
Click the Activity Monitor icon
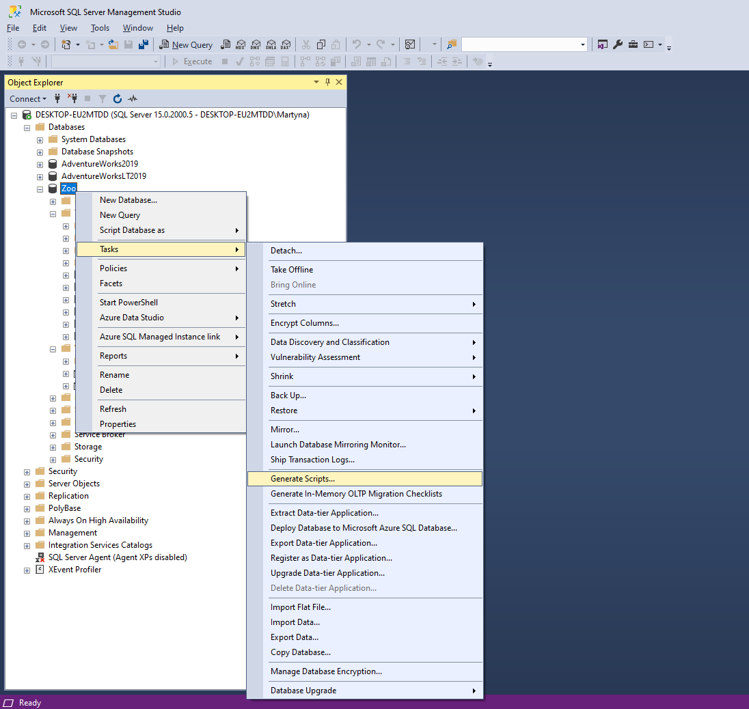click(x=410, y=44)
